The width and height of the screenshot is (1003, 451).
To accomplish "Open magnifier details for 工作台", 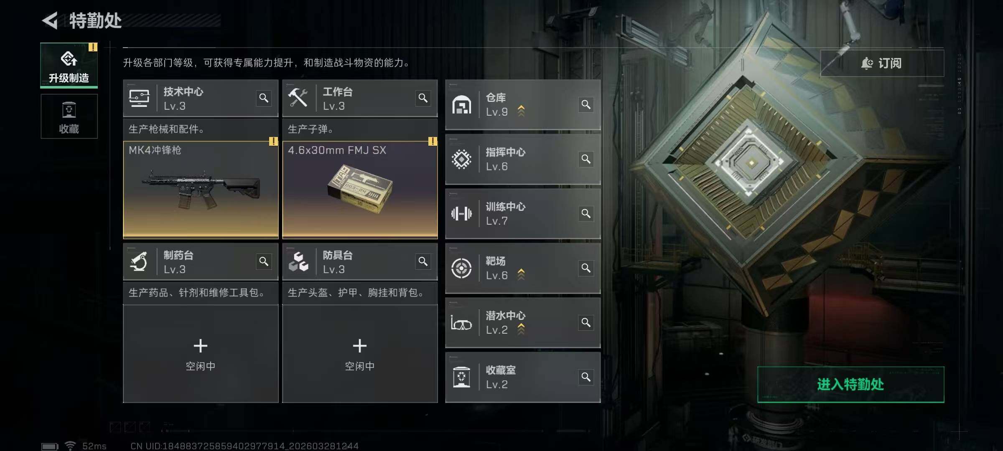I will [423, 98].
